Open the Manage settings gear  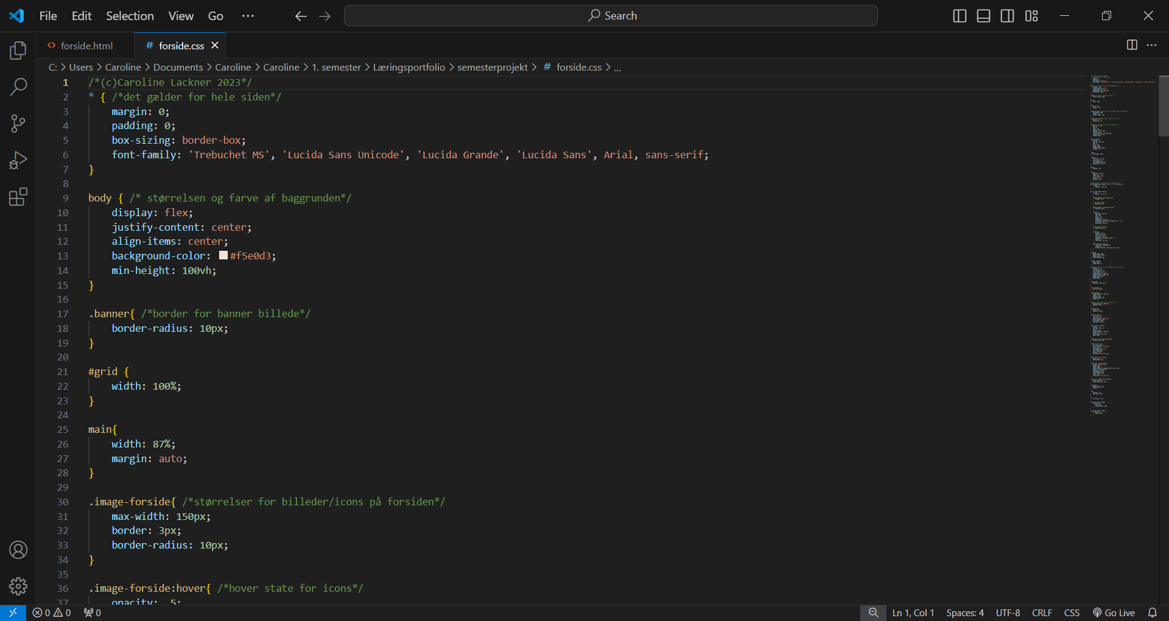[x=18, y=586]
